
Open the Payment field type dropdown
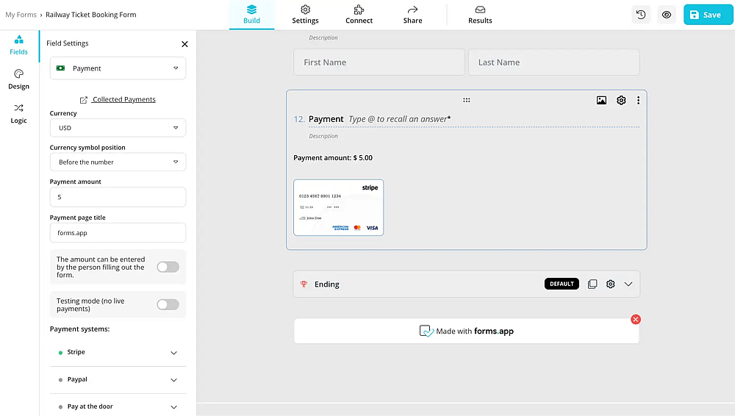tap(118, 68)
